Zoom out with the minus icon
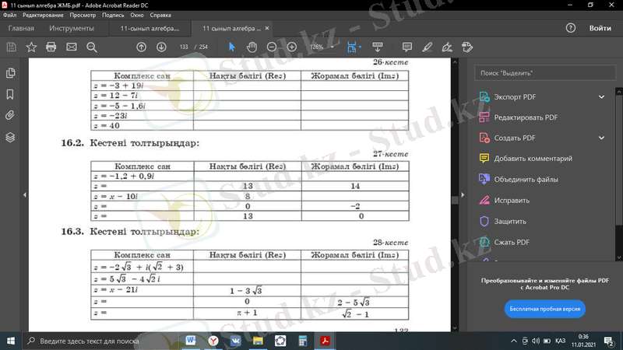This screenshot has height=350, width=623. (272, 47)
